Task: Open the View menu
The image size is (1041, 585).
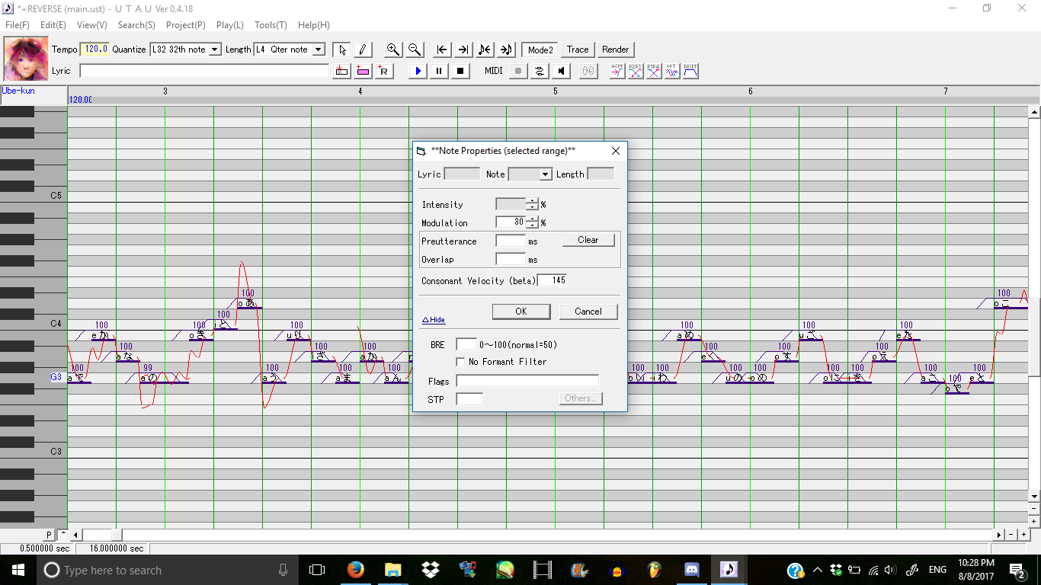Action: point(92,25)
